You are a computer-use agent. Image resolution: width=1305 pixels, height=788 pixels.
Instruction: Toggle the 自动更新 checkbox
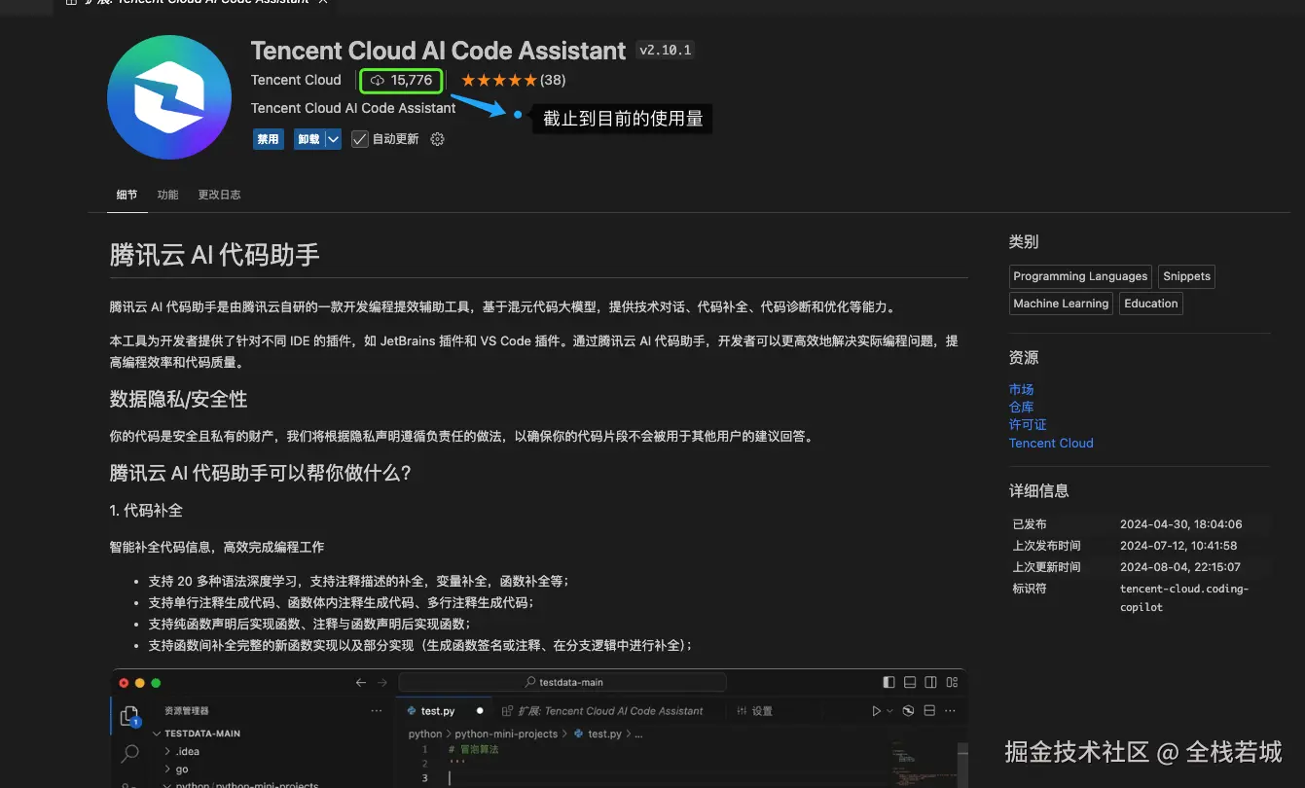tap(360, 139)
